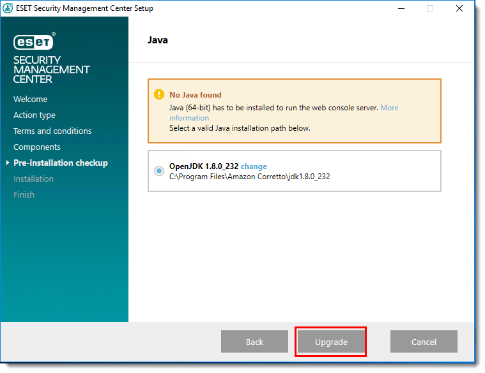Click the Finish step in sidebar

(x=24, y=194)
